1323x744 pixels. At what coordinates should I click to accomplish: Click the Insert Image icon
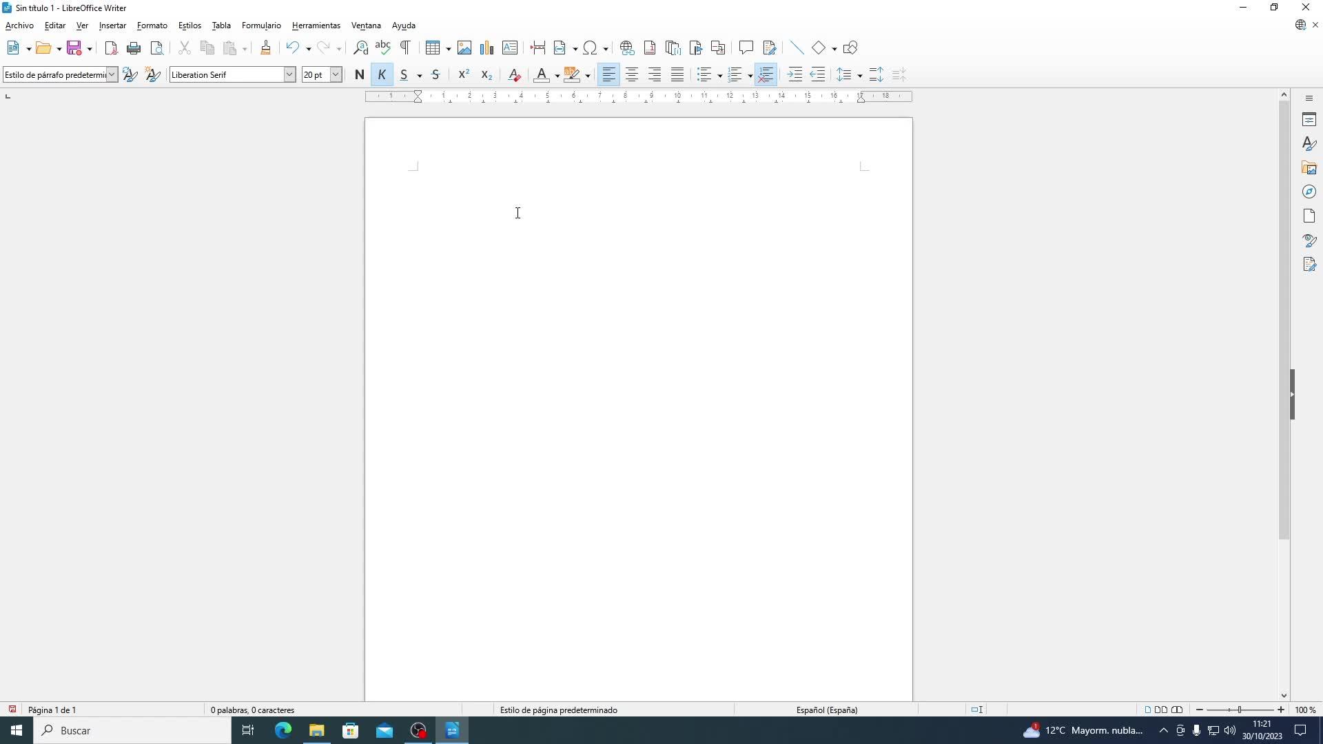point(464,48)
